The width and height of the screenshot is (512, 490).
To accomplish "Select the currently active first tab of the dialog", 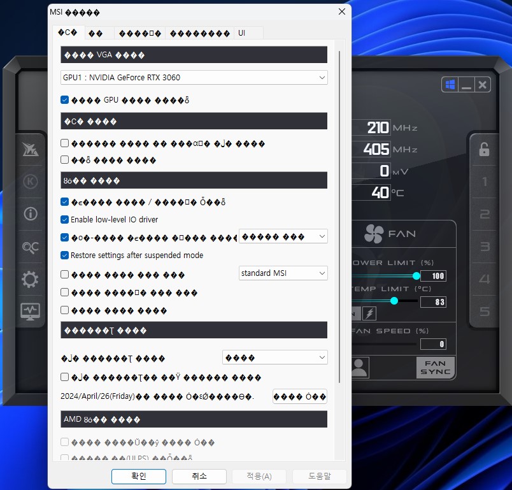I will click(x=68, y=32).
